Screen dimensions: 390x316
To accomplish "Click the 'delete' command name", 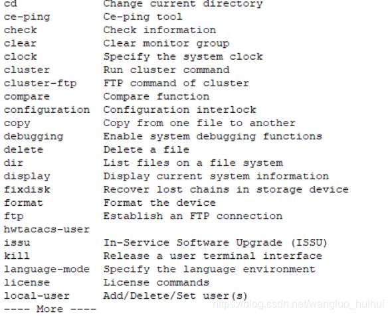I will coord(24,150).
